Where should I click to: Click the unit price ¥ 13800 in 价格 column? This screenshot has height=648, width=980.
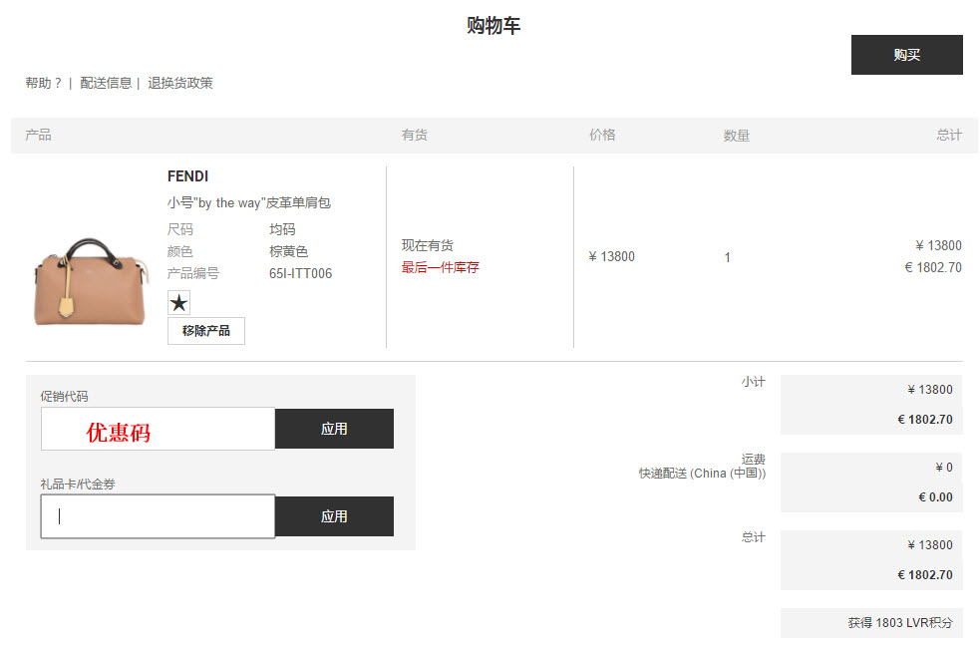[611, 257]
